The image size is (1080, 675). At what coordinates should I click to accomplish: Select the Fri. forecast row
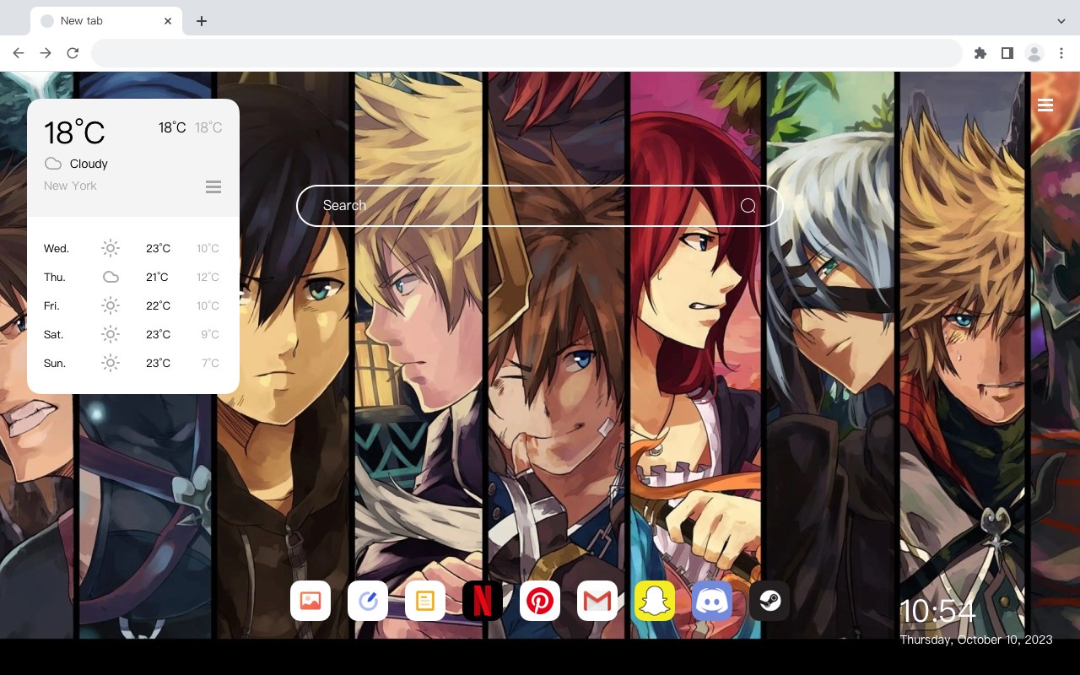point(133,305)
